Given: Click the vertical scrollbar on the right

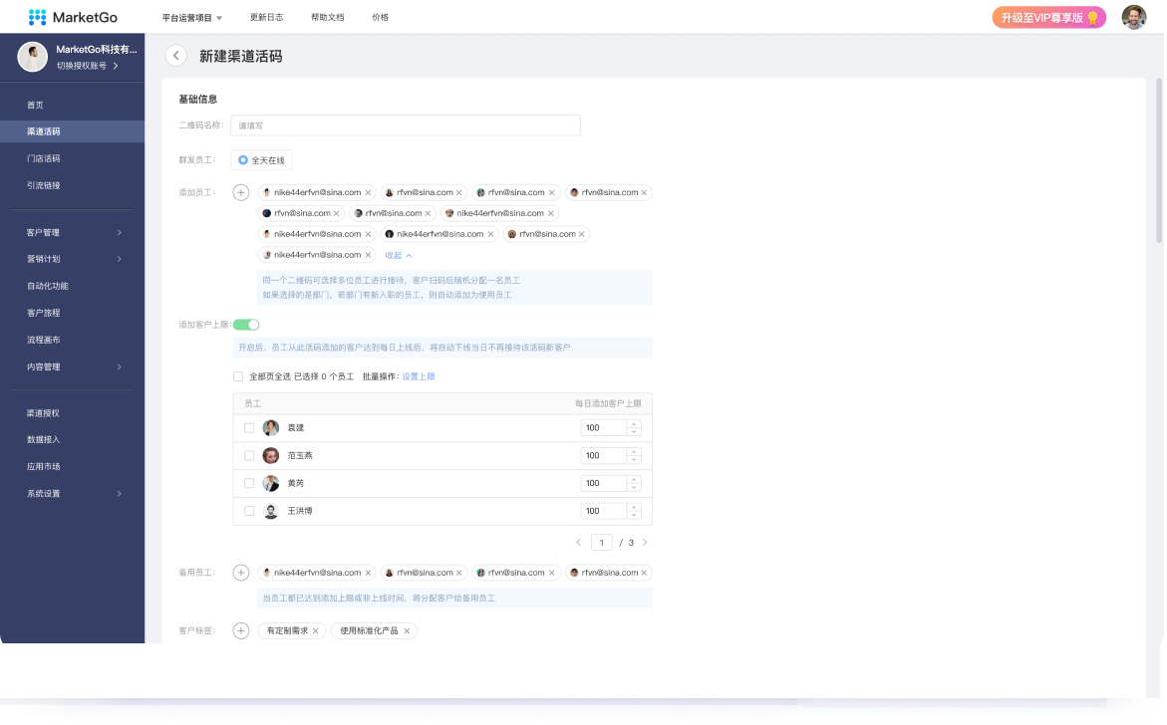Looking at the screenshot, I should pyautogui.click(x=1159, y=160).
